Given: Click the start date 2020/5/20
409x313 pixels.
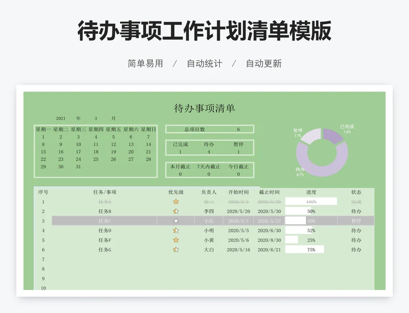Looking at the screenshot, I should point(238,211).
